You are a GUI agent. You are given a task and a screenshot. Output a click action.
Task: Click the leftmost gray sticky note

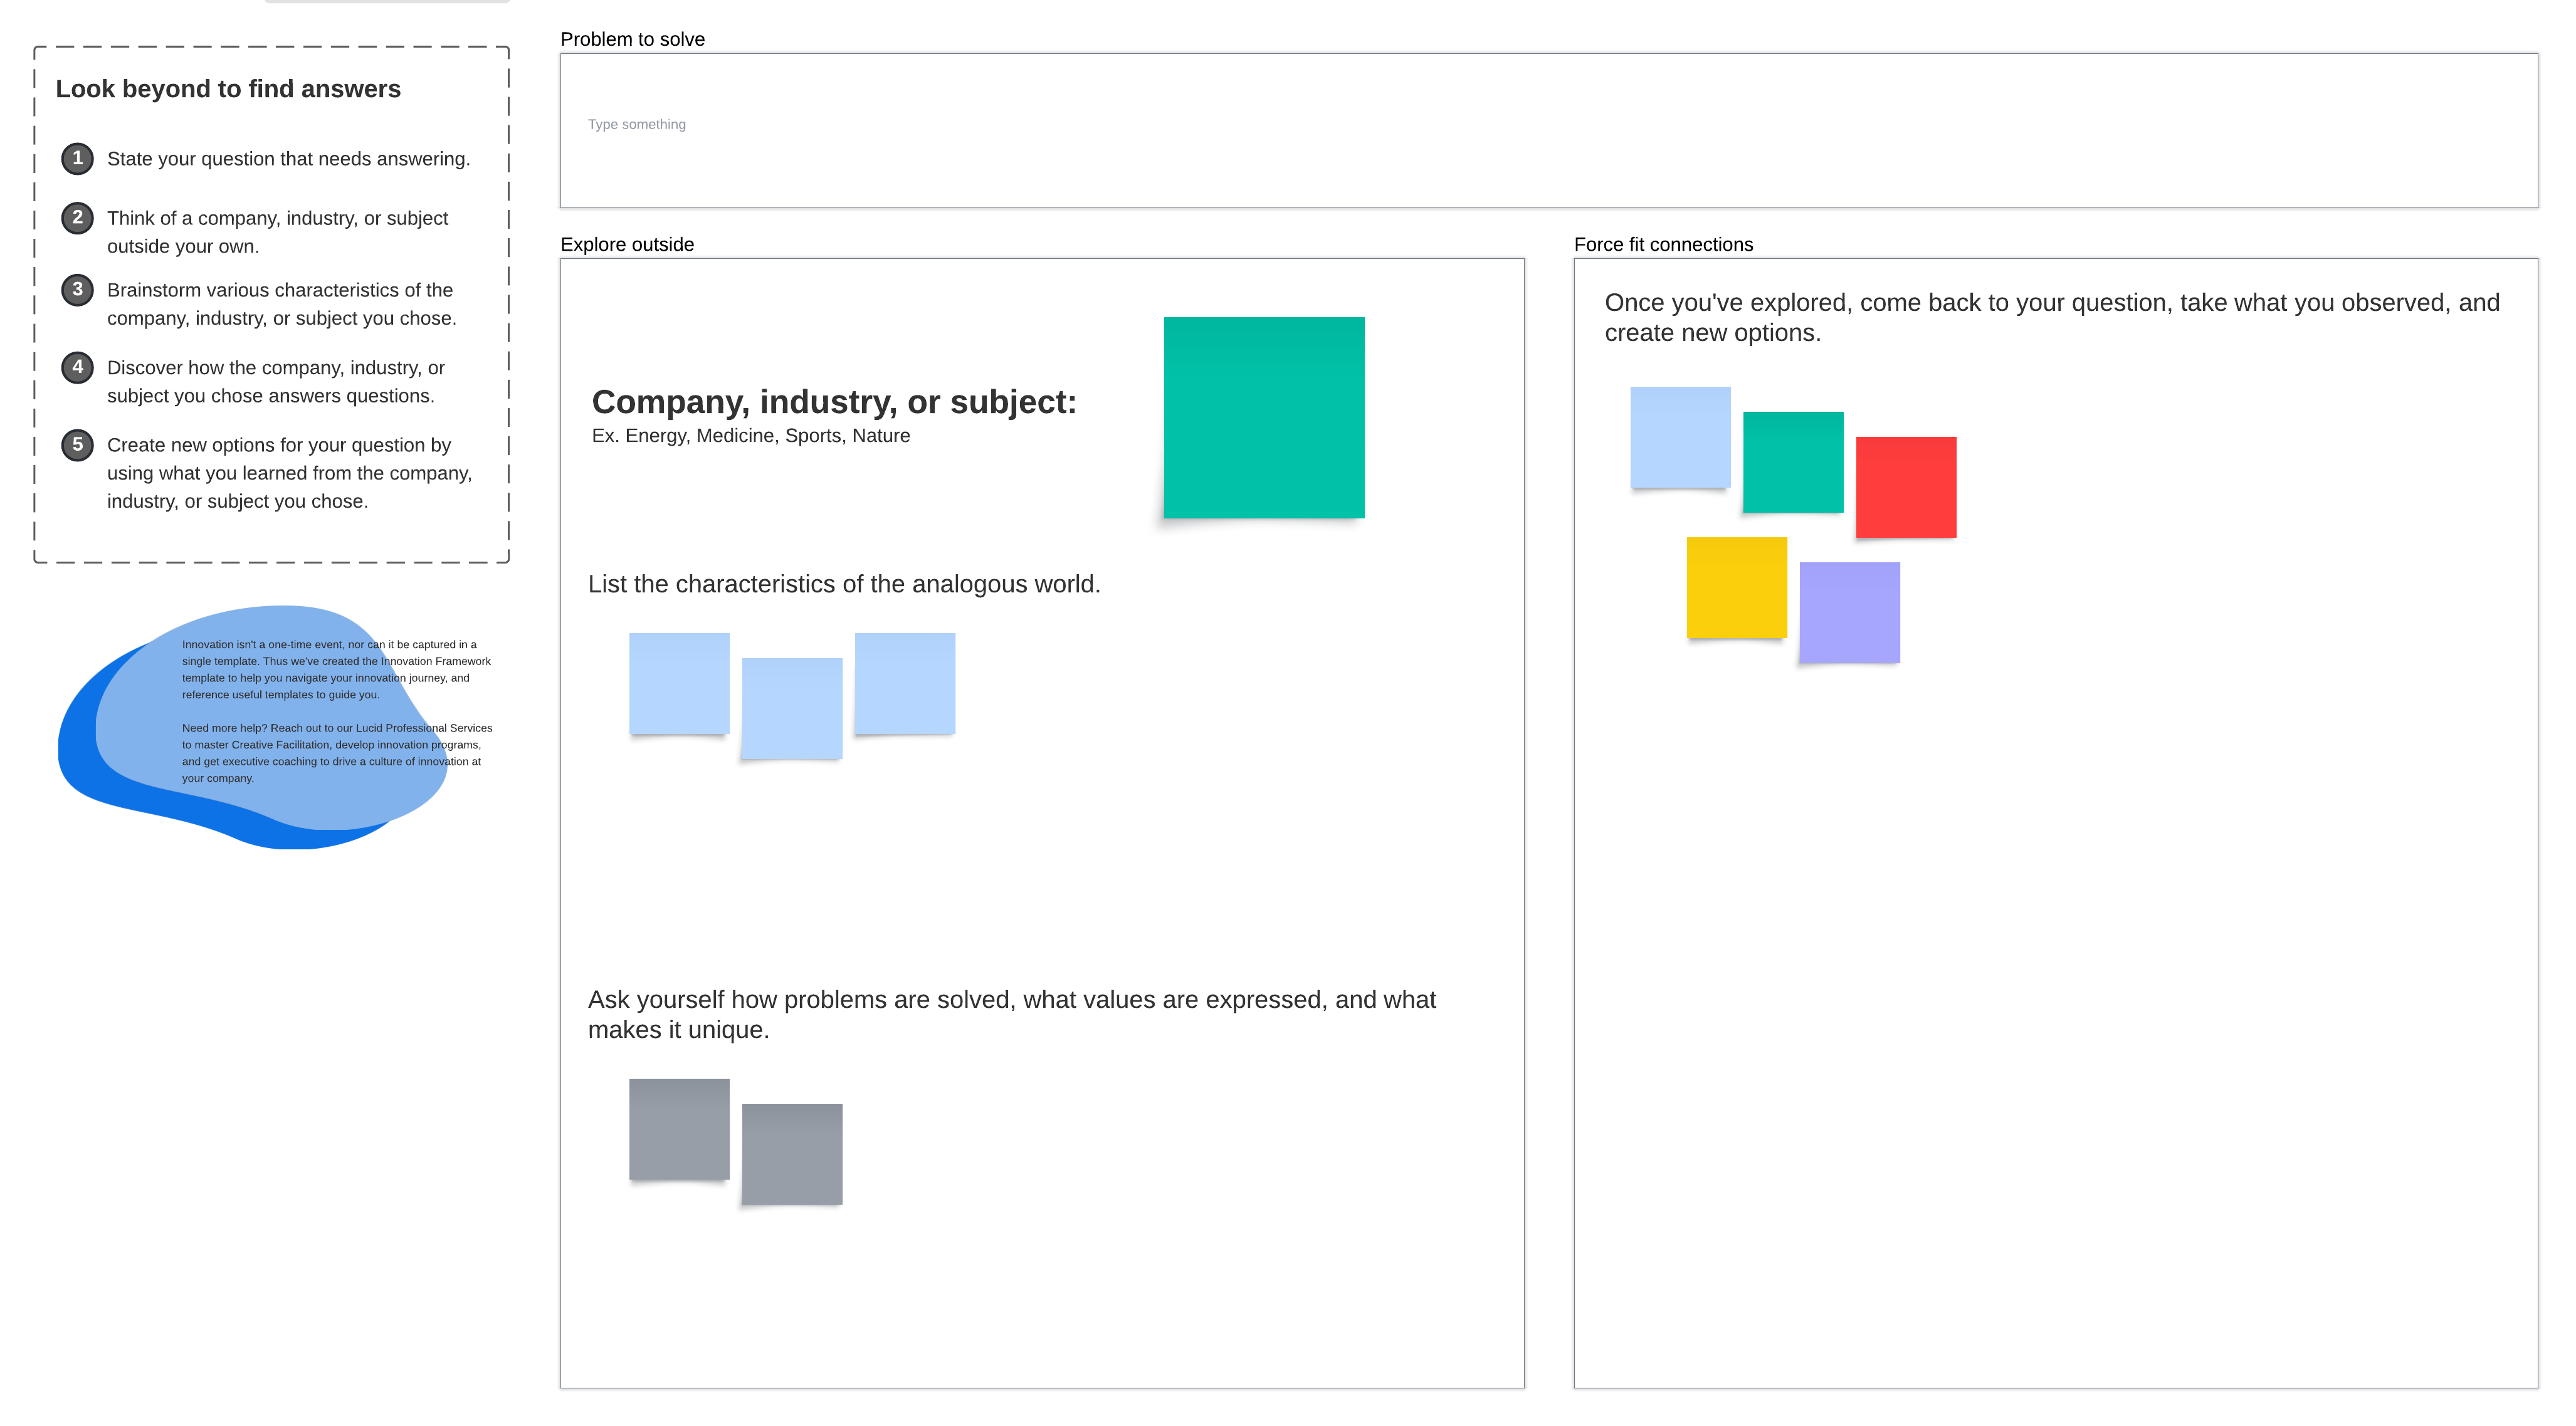click(x=679, y=1128)
